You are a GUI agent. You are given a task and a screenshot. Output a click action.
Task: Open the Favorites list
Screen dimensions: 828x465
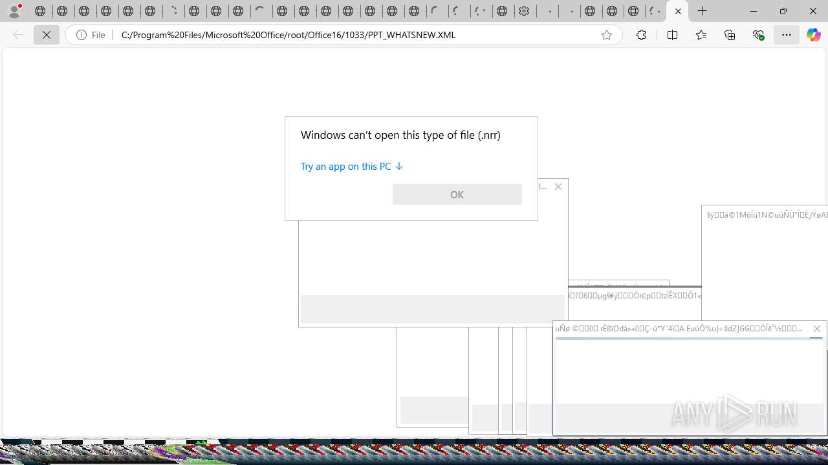[x=701, y=35]
